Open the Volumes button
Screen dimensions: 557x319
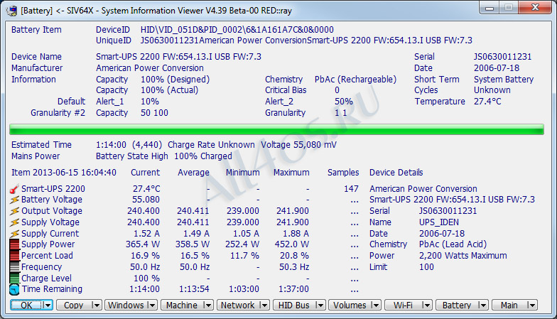point(350,306)
